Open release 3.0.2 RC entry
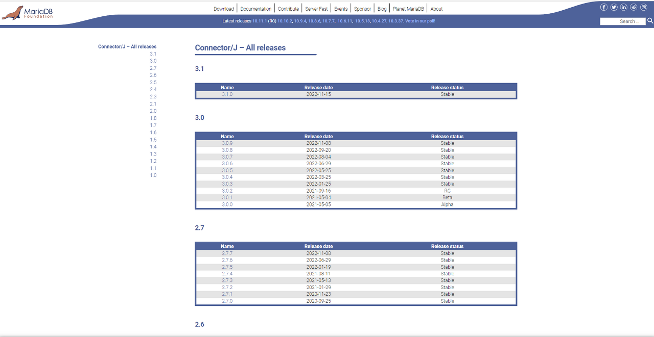 click(227, 191)
